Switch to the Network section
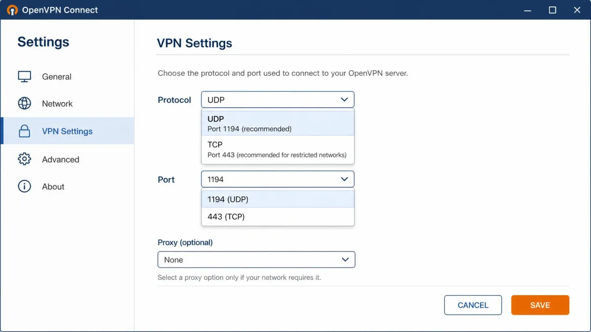The width and height of the screenshot is (591, 332). [x=67, y=103]
